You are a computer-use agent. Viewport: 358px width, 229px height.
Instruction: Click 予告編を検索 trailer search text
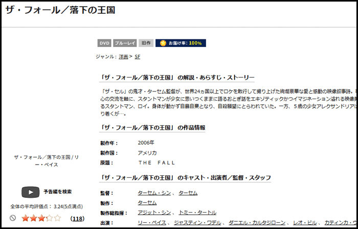(x=57, y=192)
